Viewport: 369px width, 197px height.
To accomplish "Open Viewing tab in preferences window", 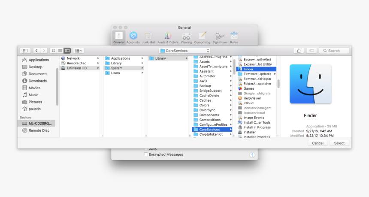I will click(186, 38).
